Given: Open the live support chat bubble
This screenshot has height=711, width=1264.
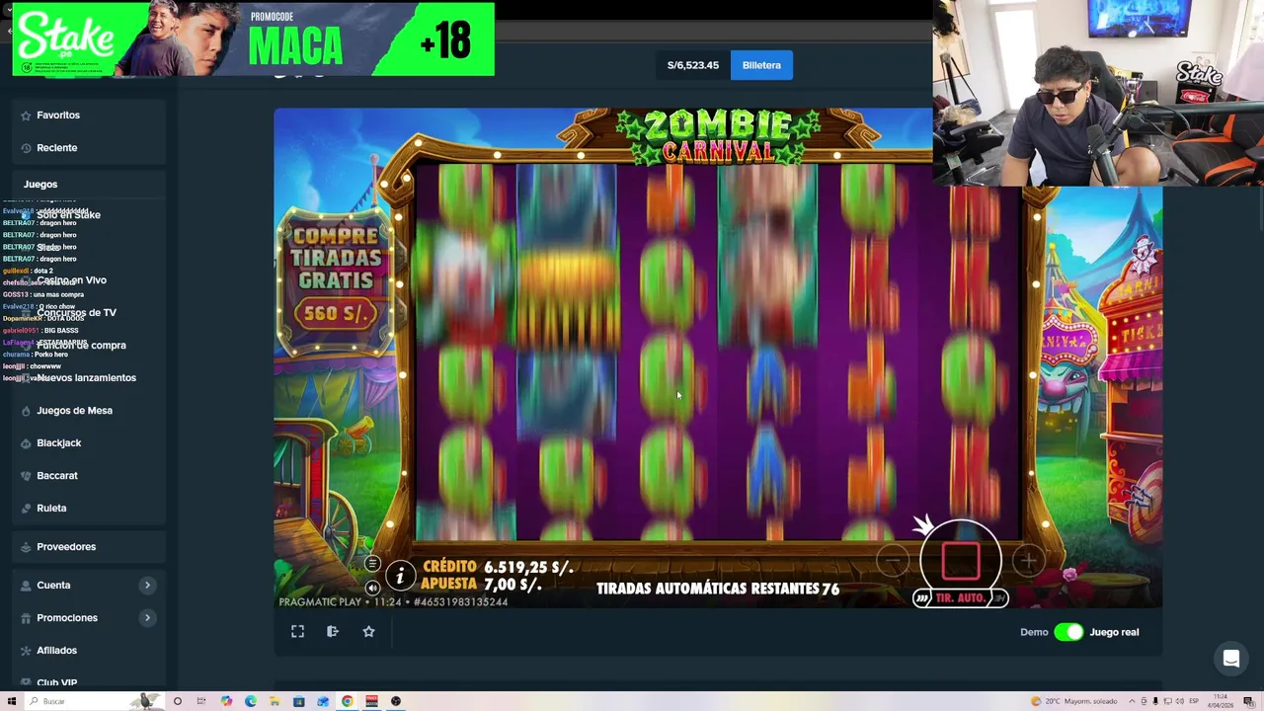Looking at the screenshot, I should (1231, 659).
